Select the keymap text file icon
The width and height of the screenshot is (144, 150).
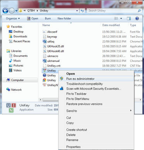pyautogui.click(x=45, y=37)
